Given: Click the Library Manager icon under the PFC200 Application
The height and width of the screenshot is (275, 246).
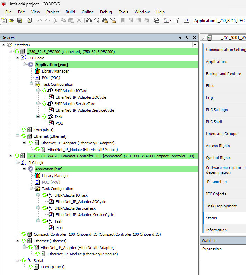Looking at the screenshot, I should pos(38,71).
